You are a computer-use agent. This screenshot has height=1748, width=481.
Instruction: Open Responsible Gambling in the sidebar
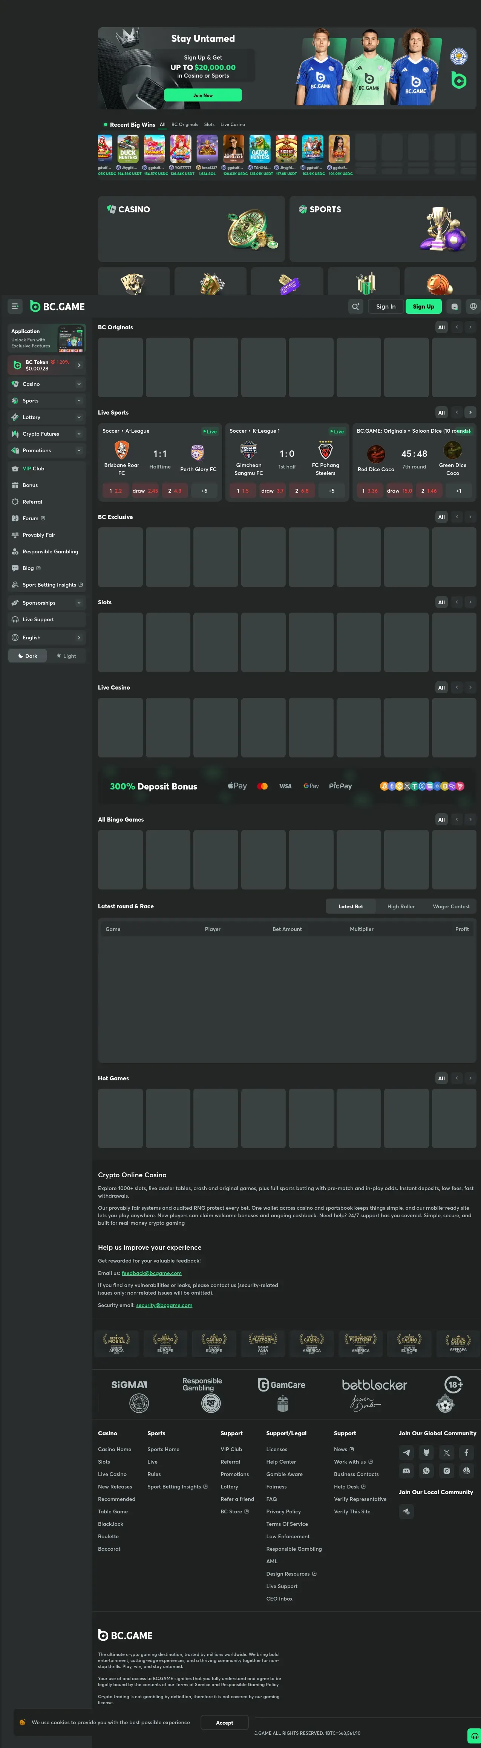(47, 552)
